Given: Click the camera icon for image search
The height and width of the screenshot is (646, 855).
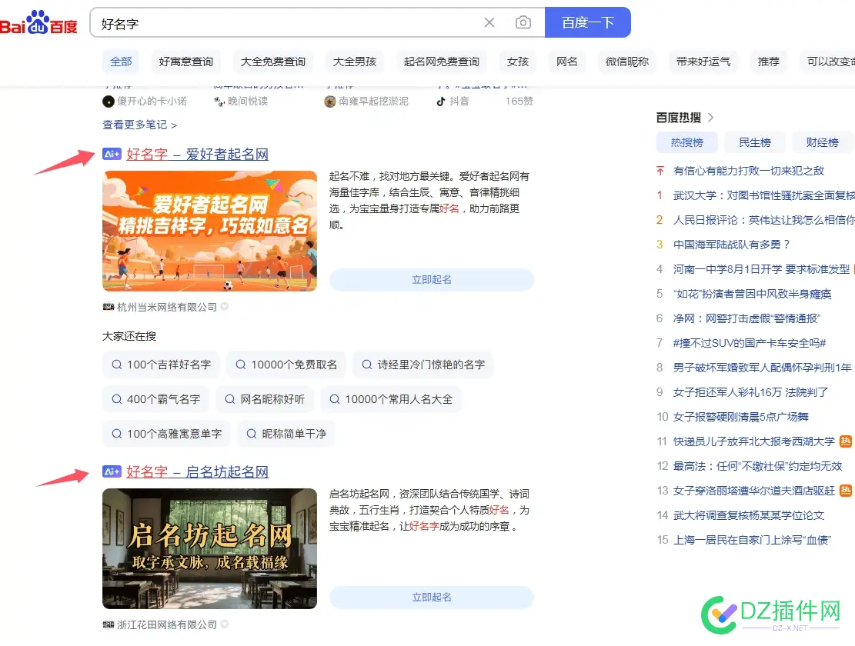Looking at the screenshot, I should point(523,22).
